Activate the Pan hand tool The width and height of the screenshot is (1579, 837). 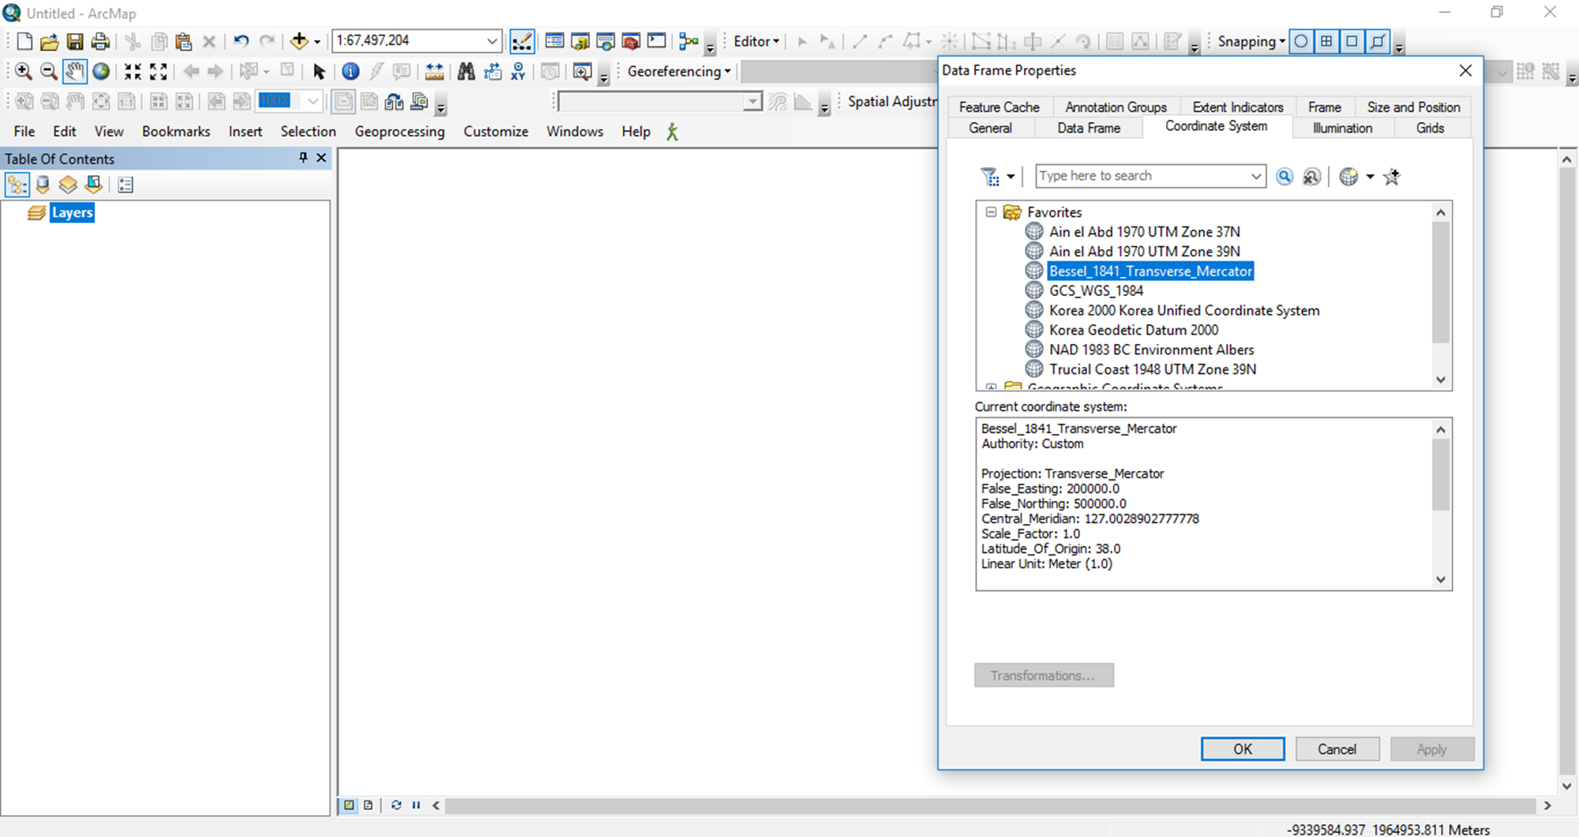click(x=74, y=72)
